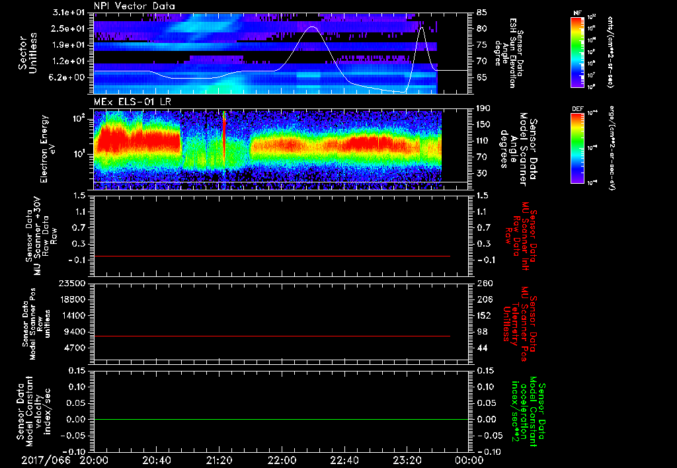Viewport: 677px width, 468px height.
Task: Click the "1.2e+01" sector axis value
Action: (69, 61)
